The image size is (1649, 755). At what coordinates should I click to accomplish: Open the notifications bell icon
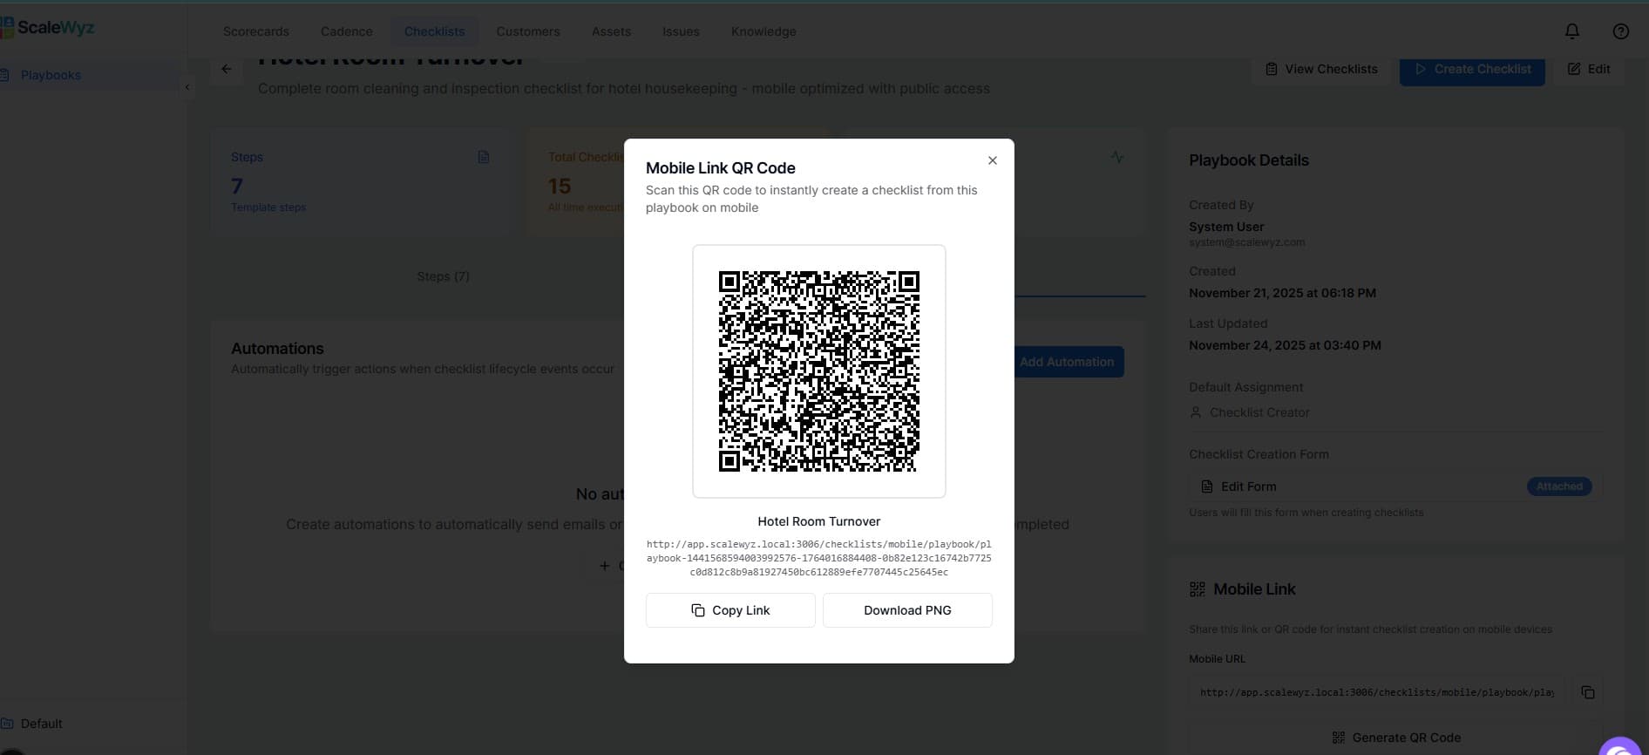[1572, 31]
